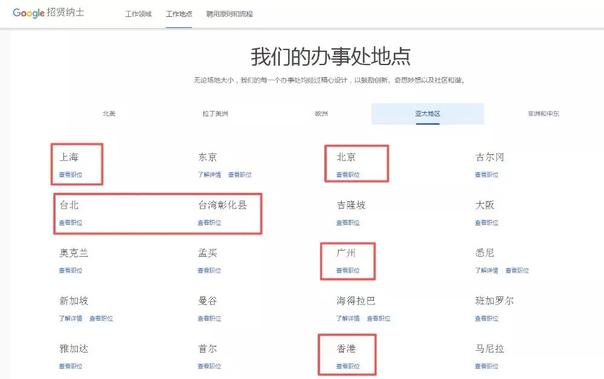604x379 pixels.
Task: Open the 拉丁美洲 region tab
Action: pos(215,114)
